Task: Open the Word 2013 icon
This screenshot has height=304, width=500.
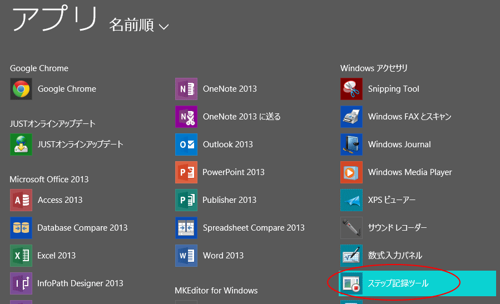Action: (186, 256)
